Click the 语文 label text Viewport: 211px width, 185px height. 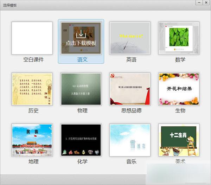point(82,60)
